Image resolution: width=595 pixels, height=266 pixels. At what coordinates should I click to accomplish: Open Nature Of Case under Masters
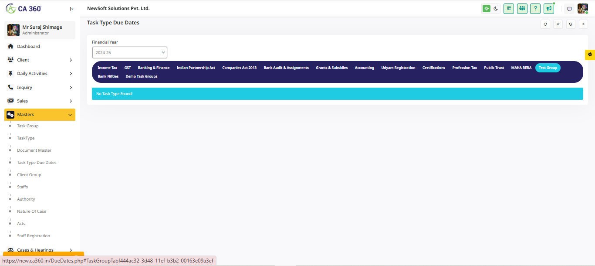click(x=32, y=211)
